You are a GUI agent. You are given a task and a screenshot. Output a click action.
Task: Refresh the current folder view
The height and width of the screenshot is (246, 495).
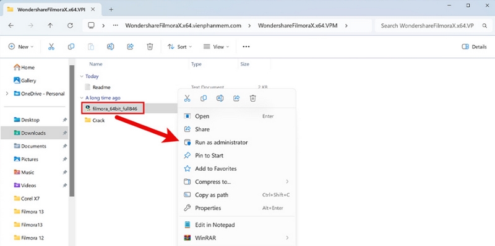tap(70, 25)
